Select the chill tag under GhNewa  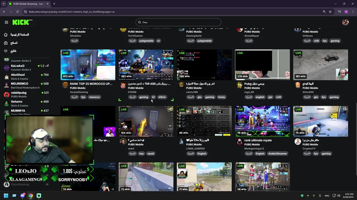(x=316, y=41)
